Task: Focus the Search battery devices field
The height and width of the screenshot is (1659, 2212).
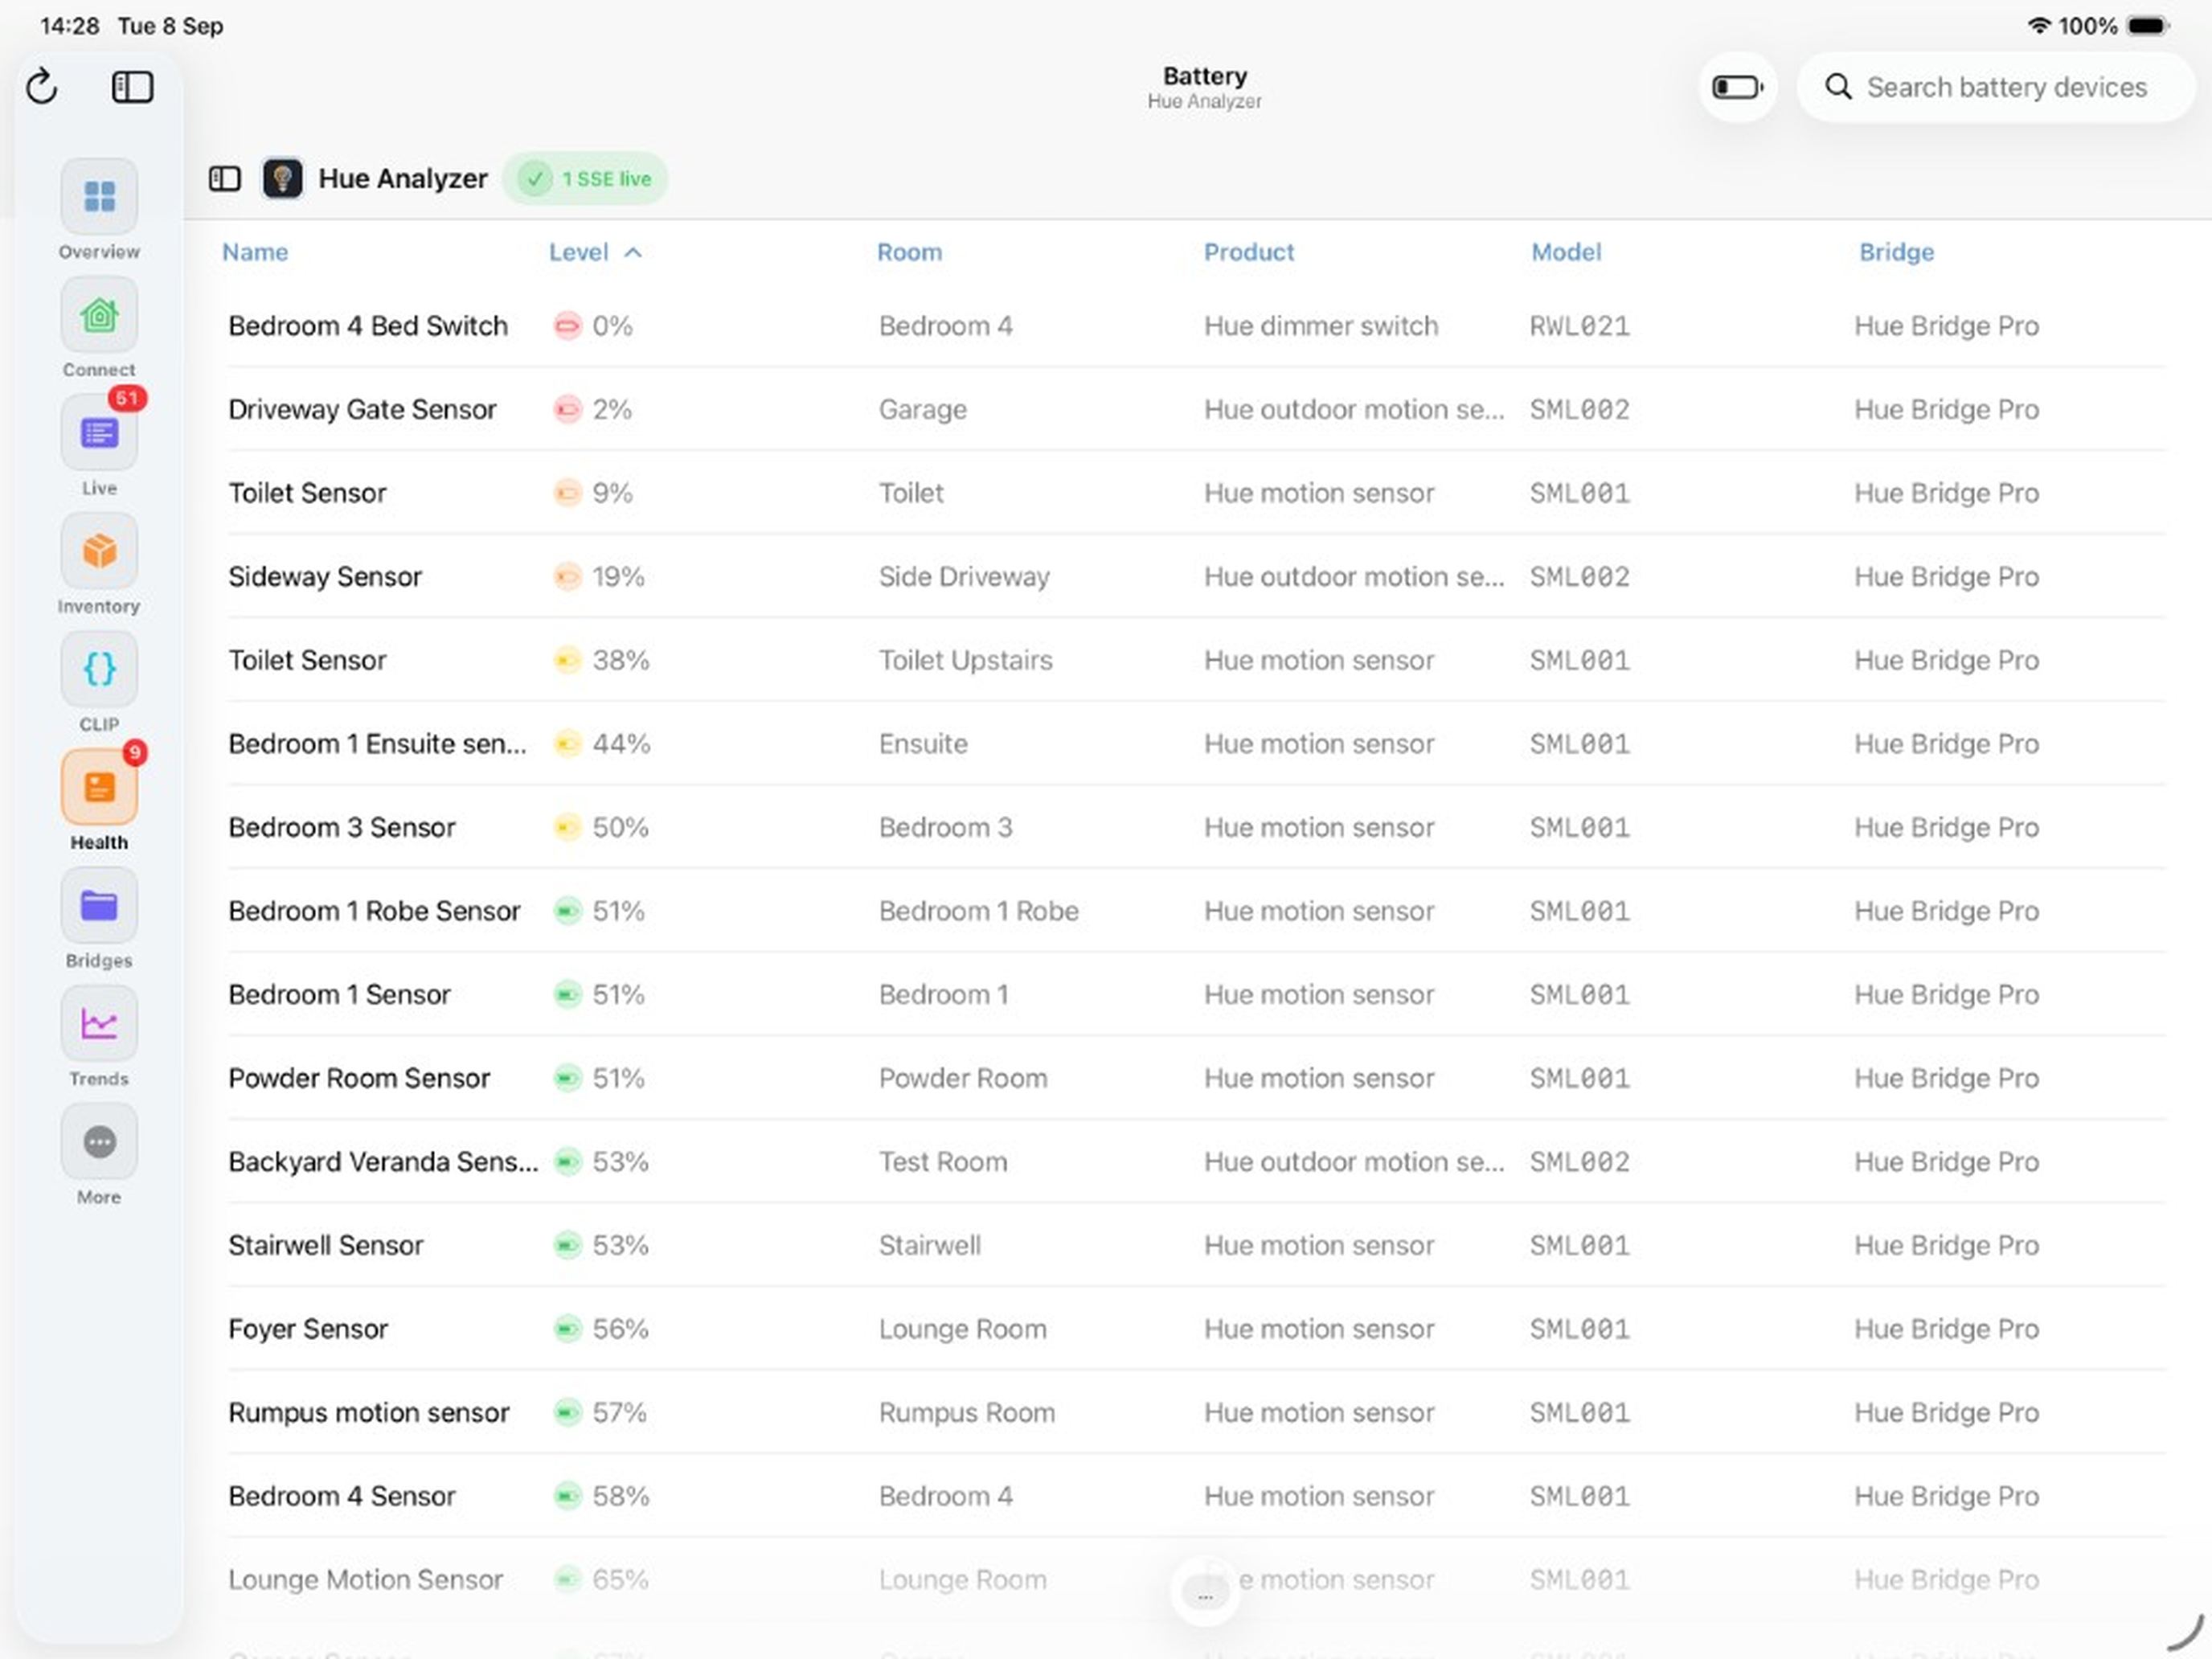Action: (1996, 87)
